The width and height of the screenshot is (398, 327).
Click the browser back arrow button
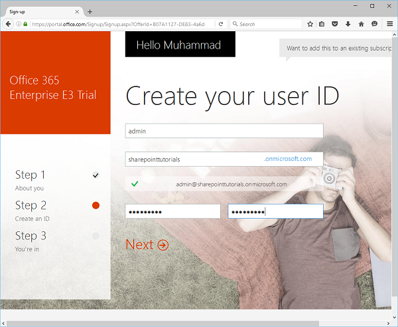pyautogui.click(x=9, y=24)
